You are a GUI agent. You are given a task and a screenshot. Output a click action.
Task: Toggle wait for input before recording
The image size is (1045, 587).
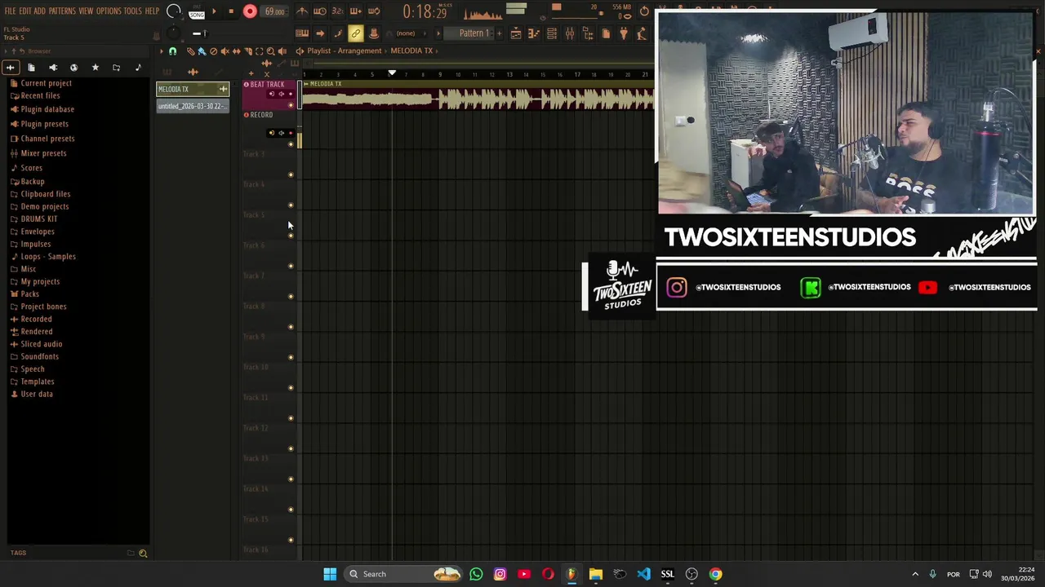tap(320, 11)
